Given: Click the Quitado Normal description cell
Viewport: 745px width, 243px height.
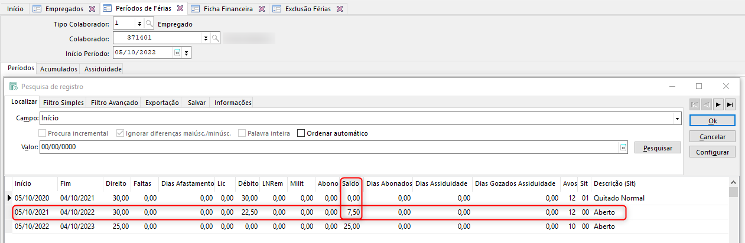Looking at the screenshot, I should 619,198.
